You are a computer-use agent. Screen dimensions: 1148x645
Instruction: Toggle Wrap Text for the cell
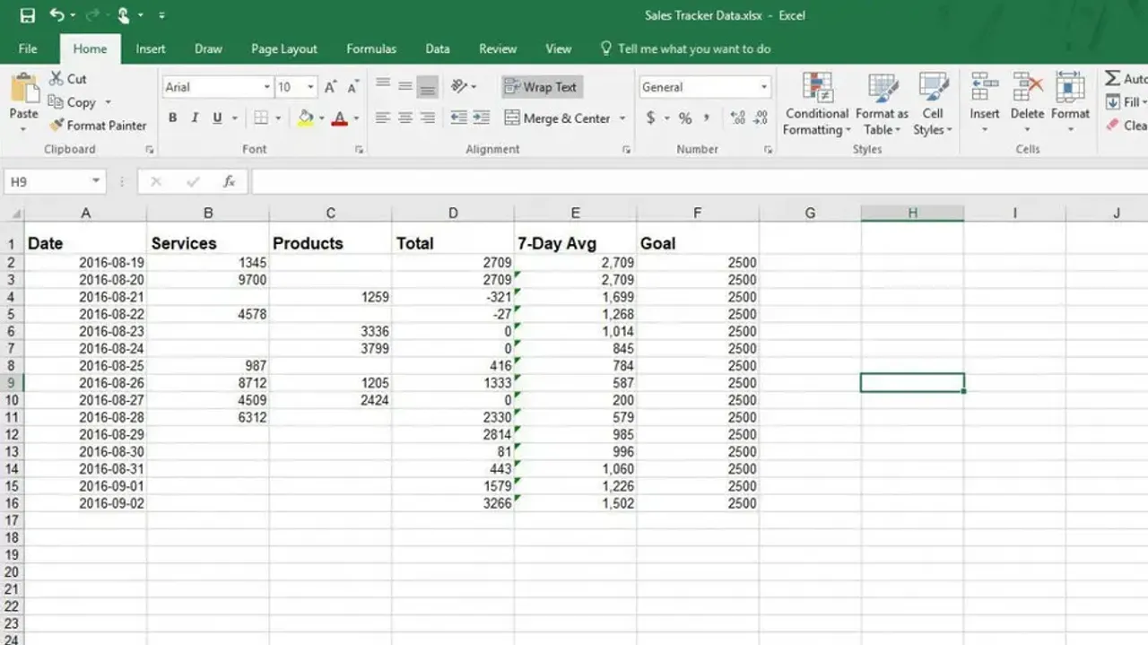[x=542, y=87]
